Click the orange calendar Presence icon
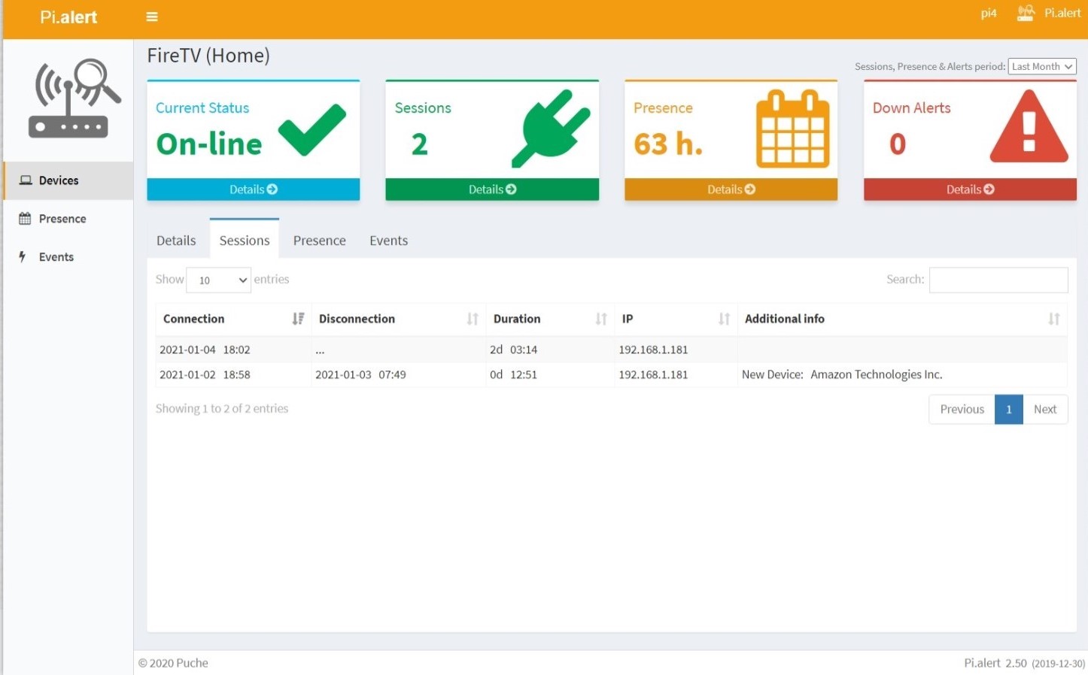The height and width of the screenshot is (675, 1088). tap(792, 129)
